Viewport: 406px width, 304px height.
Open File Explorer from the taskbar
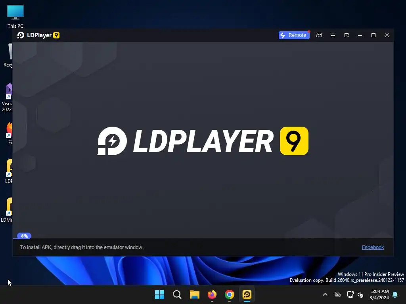click(x=194, y=294)
